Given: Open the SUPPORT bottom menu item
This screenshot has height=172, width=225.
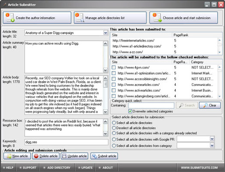Looking at the screenshot, I should click(x=28, y=168).
